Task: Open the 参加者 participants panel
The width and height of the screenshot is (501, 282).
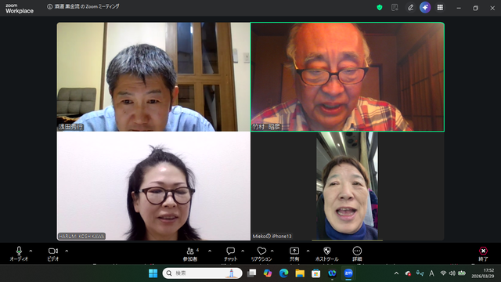Action: click(190, 254)
